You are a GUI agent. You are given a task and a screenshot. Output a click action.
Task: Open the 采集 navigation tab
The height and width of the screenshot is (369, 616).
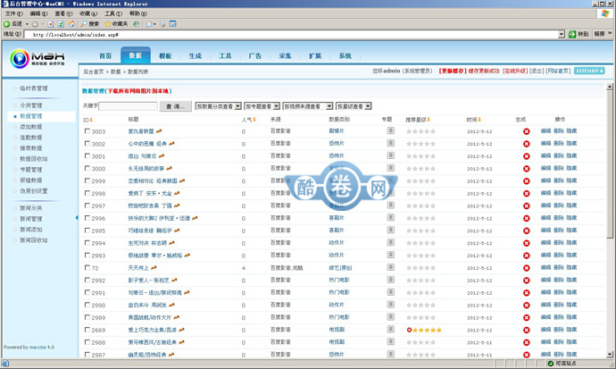[x=285, y=55]
